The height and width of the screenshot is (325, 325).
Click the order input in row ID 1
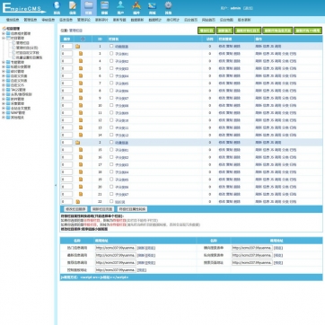(66, 47)
